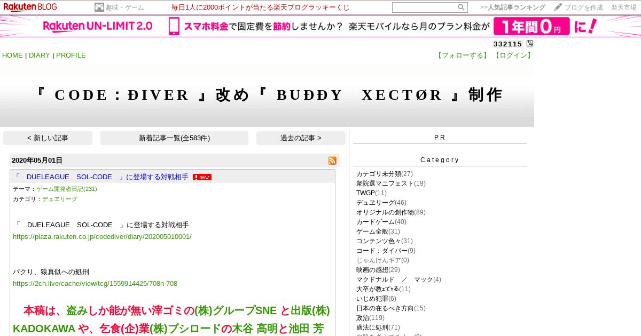Click the 趣味・ゲーム genre icon
Image resolution: width=641 pixels, height=336 pixels.
pyautogui.click(x=99, y=7)
